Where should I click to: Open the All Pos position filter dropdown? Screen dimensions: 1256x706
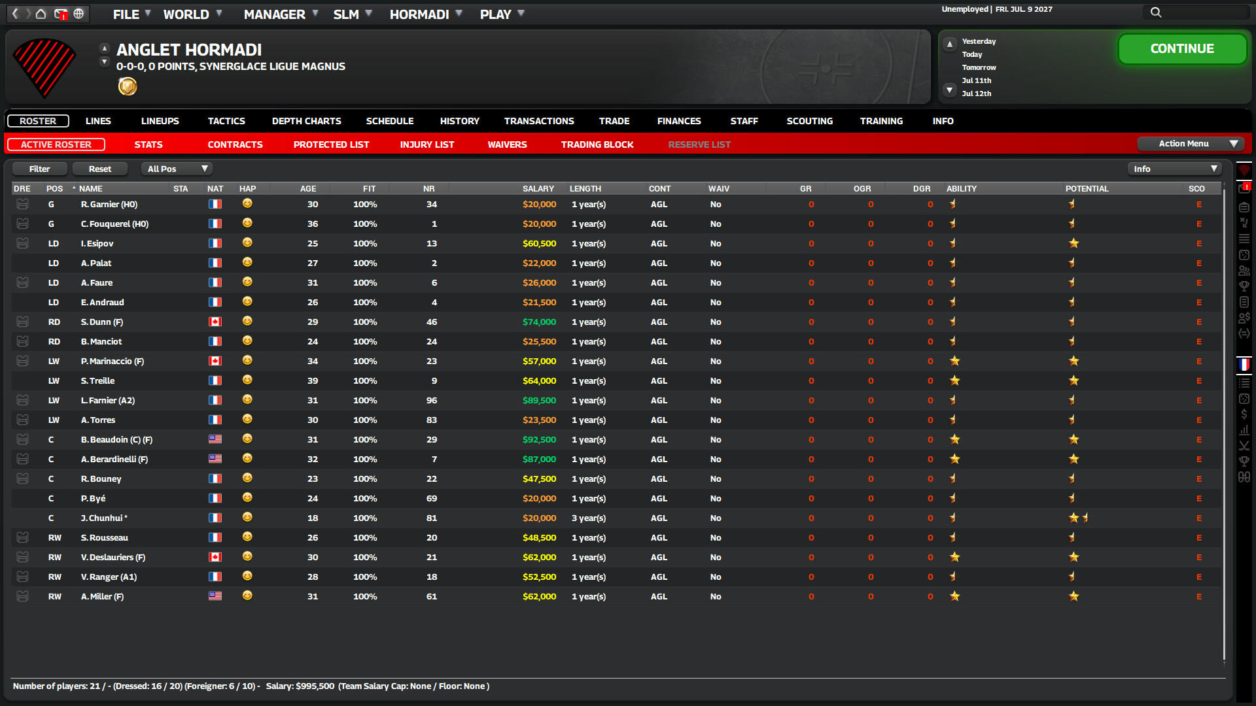pos(175,168)
